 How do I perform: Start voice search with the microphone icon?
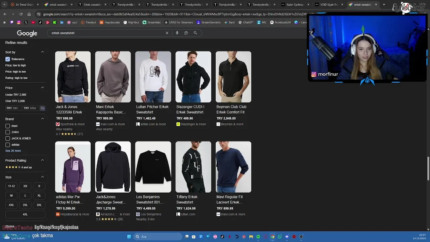tap(177, 33)
